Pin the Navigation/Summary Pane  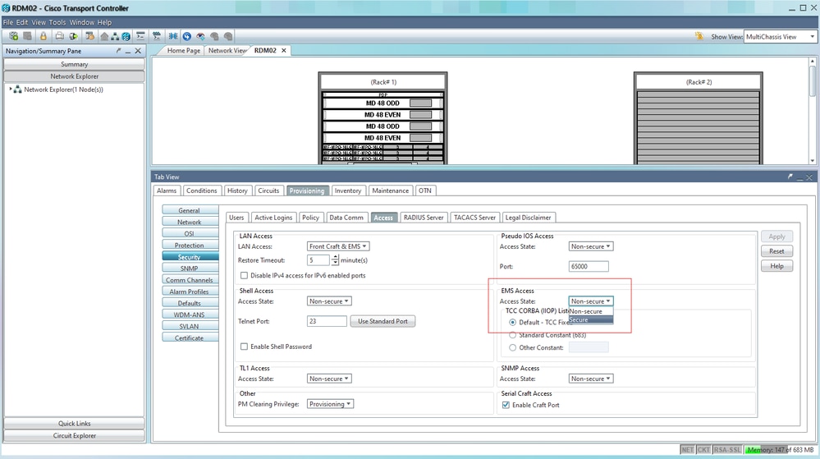[x=119, y=51]
